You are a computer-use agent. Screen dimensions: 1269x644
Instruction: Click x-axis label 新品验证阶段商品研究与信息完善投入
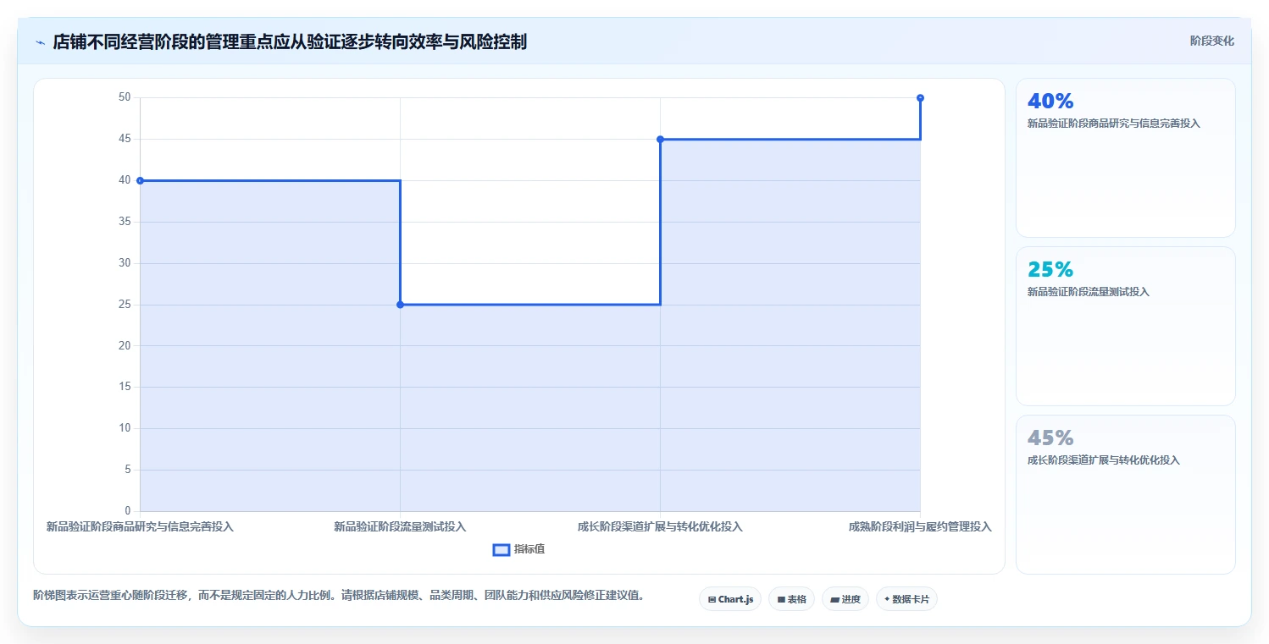140,526
